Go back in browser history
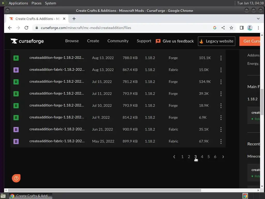 click(10, 28)
